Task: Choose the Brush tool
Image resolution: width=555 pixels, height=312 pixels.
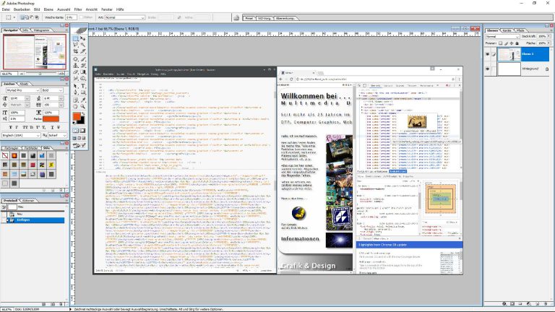Action: [83, 58]
